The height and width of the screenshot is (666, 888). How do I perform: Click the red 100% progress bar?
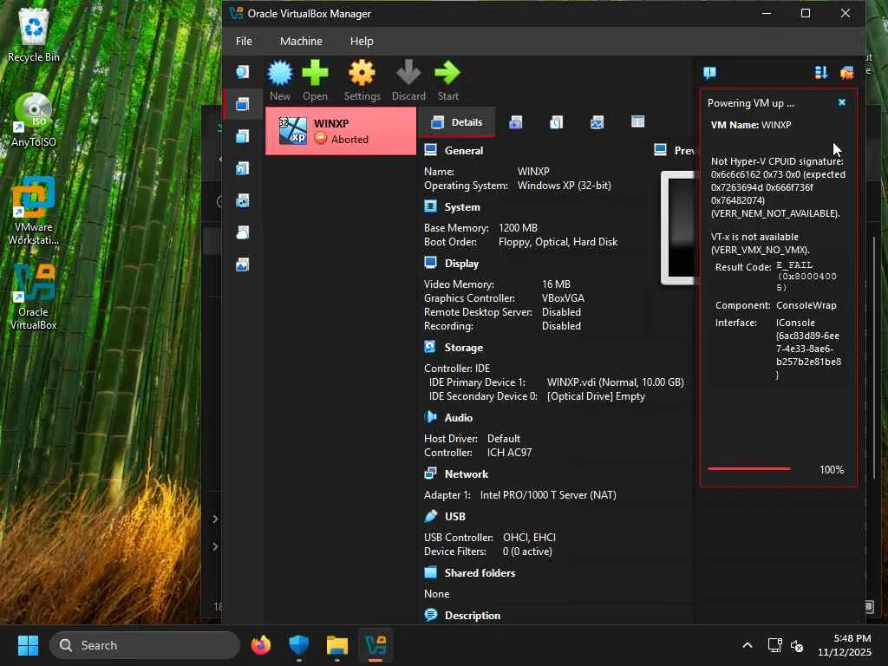tap(748, 469)
